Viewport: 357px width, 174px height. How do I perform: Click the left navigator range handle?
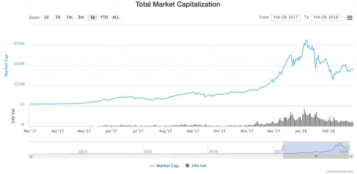pos(283,147)
